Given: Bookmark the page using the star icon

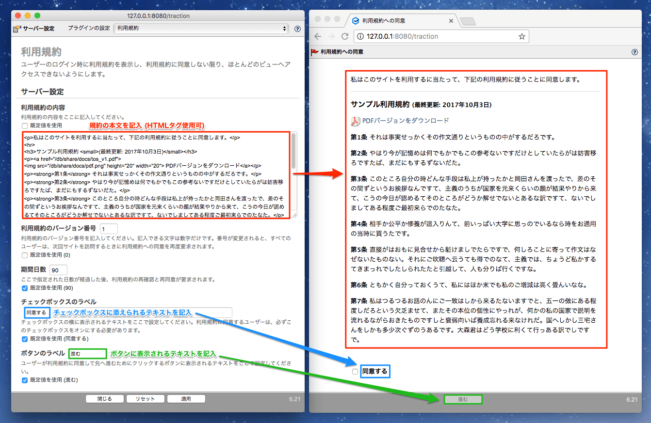Looking at the screenshot, I should coord(521,36).
